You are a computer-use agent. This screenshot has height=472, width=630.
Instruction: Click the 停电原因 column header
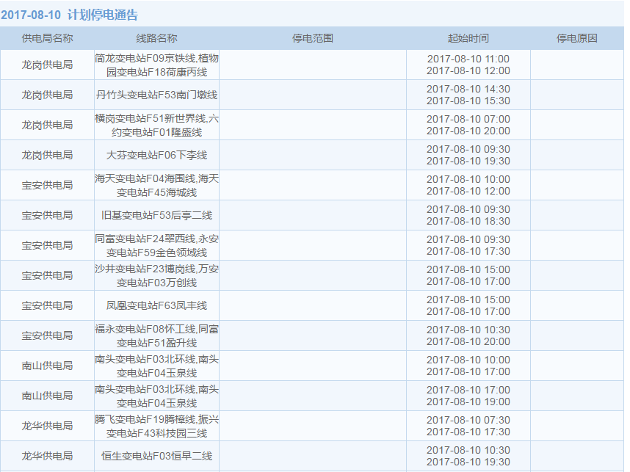[x=576, y=38]
